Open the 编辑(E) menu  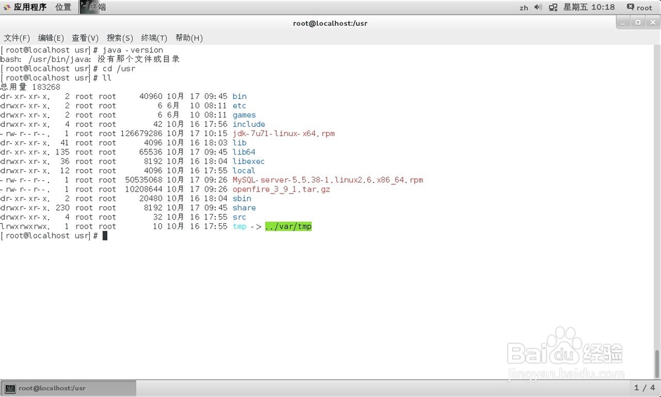pyautogui.click(x=50, y=38)
